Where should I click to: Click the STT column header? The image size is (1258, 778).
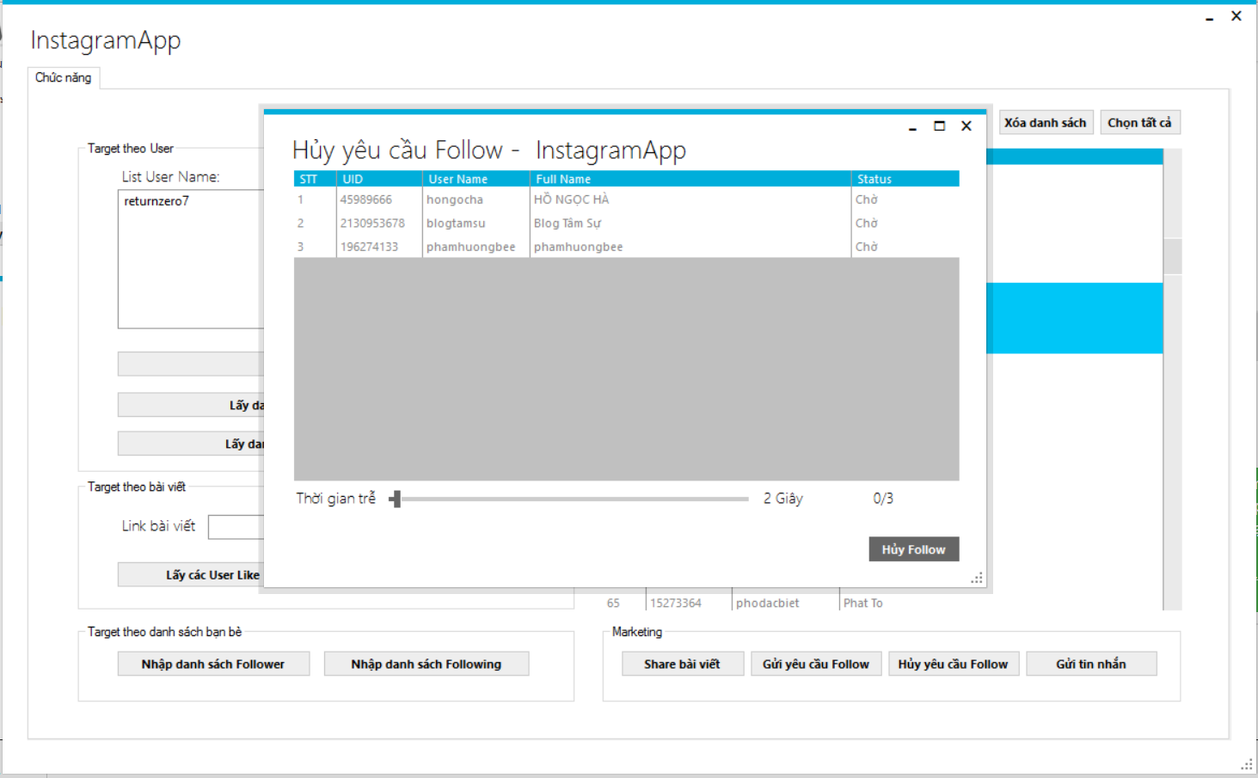315,179
